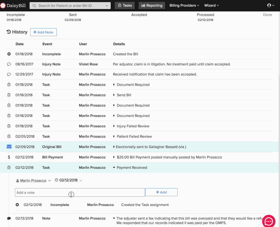Open the search box dropdown arrow
280x227 pixels.
pyautogui.click(x=107, y=6)
